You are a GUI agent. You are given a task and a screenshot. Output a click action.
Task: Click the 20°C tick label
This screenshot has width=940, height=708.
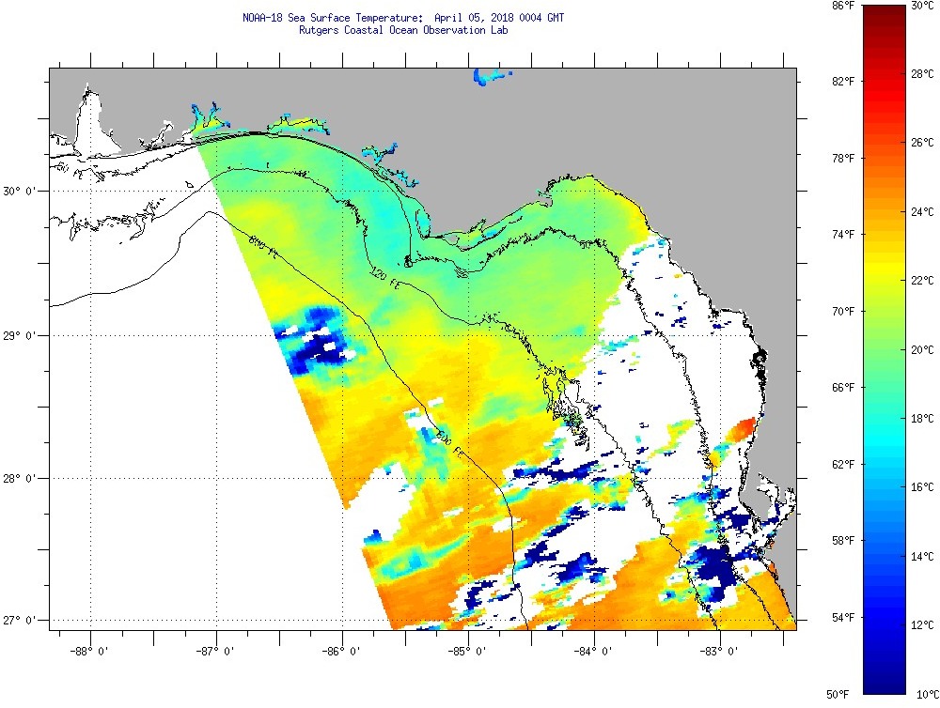921,349
